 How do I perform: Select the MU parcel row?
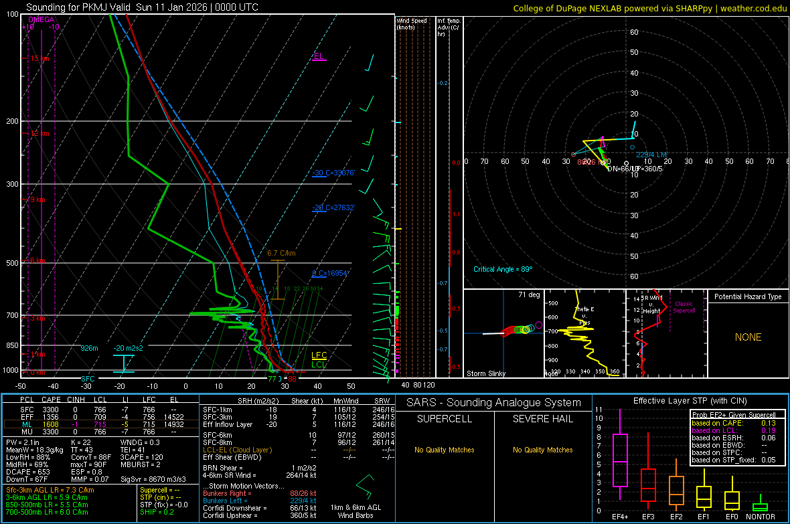tap(101, 432)
